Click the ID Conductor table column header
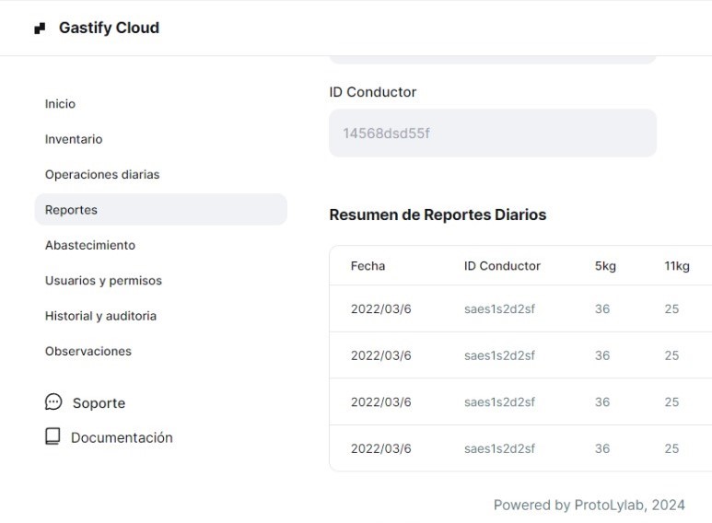 point(502,266)
